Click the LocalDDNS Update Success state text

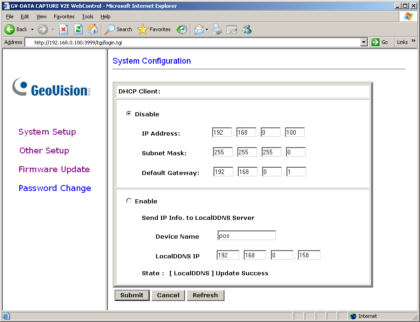click(x=219, y=273)
